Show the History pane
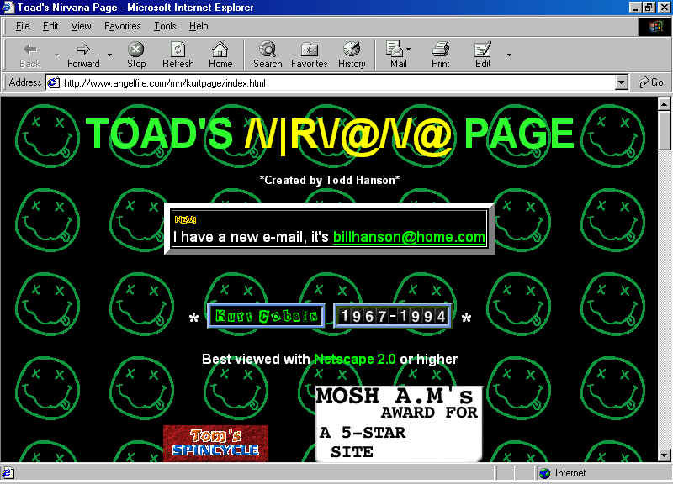The image size is (673, 484). [x=352, y=55]
